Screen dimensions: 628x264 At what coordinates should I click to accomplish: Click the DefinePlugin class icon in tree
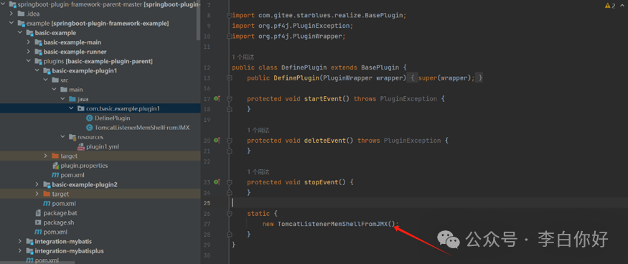(x=89, y=118)
